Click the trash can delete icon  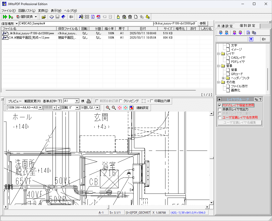click(130, 17)
